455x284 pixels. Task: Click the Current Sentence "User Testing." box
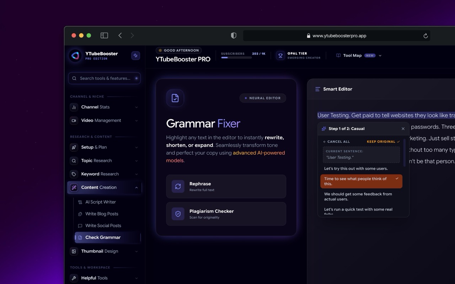tap(361, 155)
